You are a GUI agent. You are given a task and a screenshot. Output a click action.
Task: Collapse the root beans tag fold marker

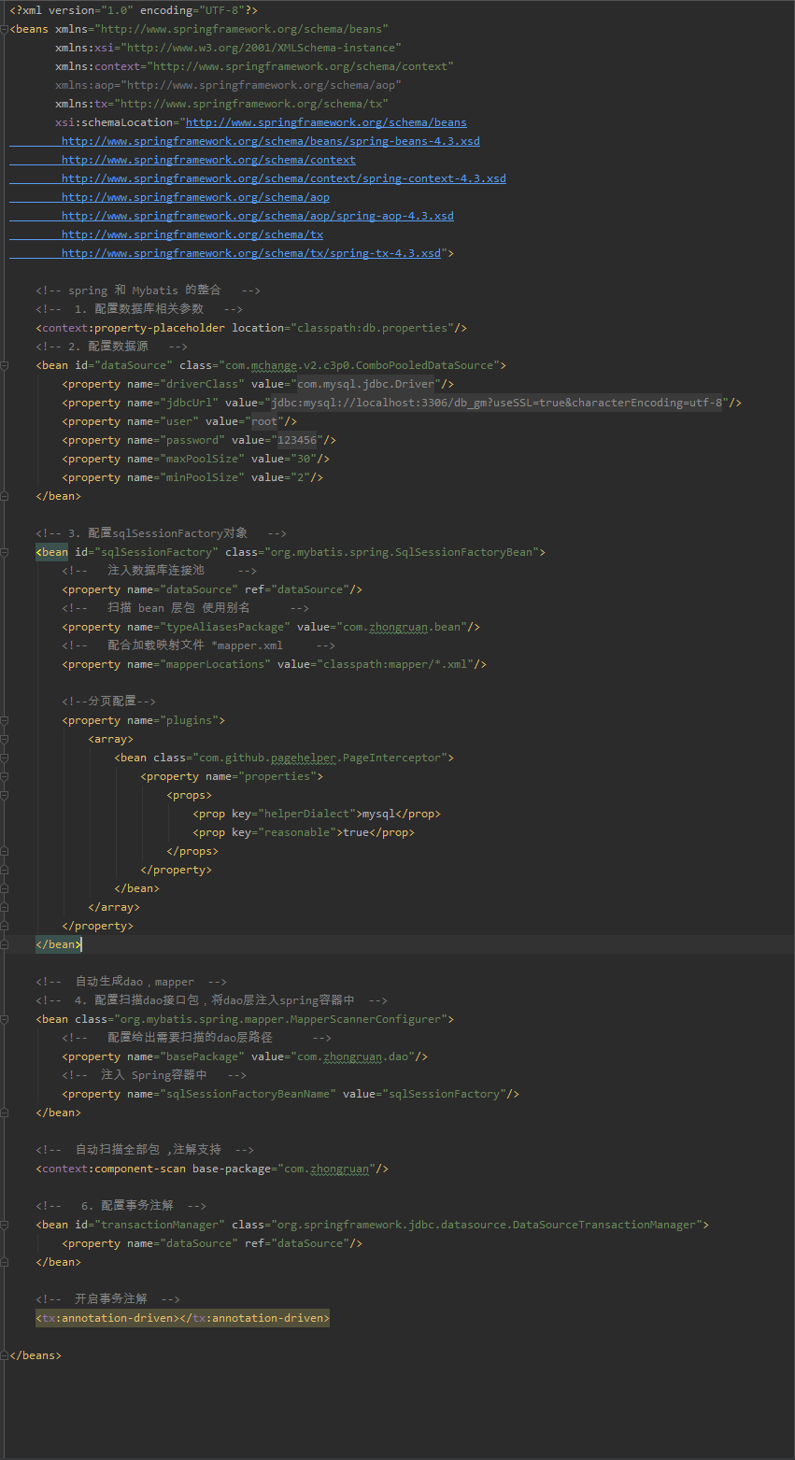[x=4, y=29]
